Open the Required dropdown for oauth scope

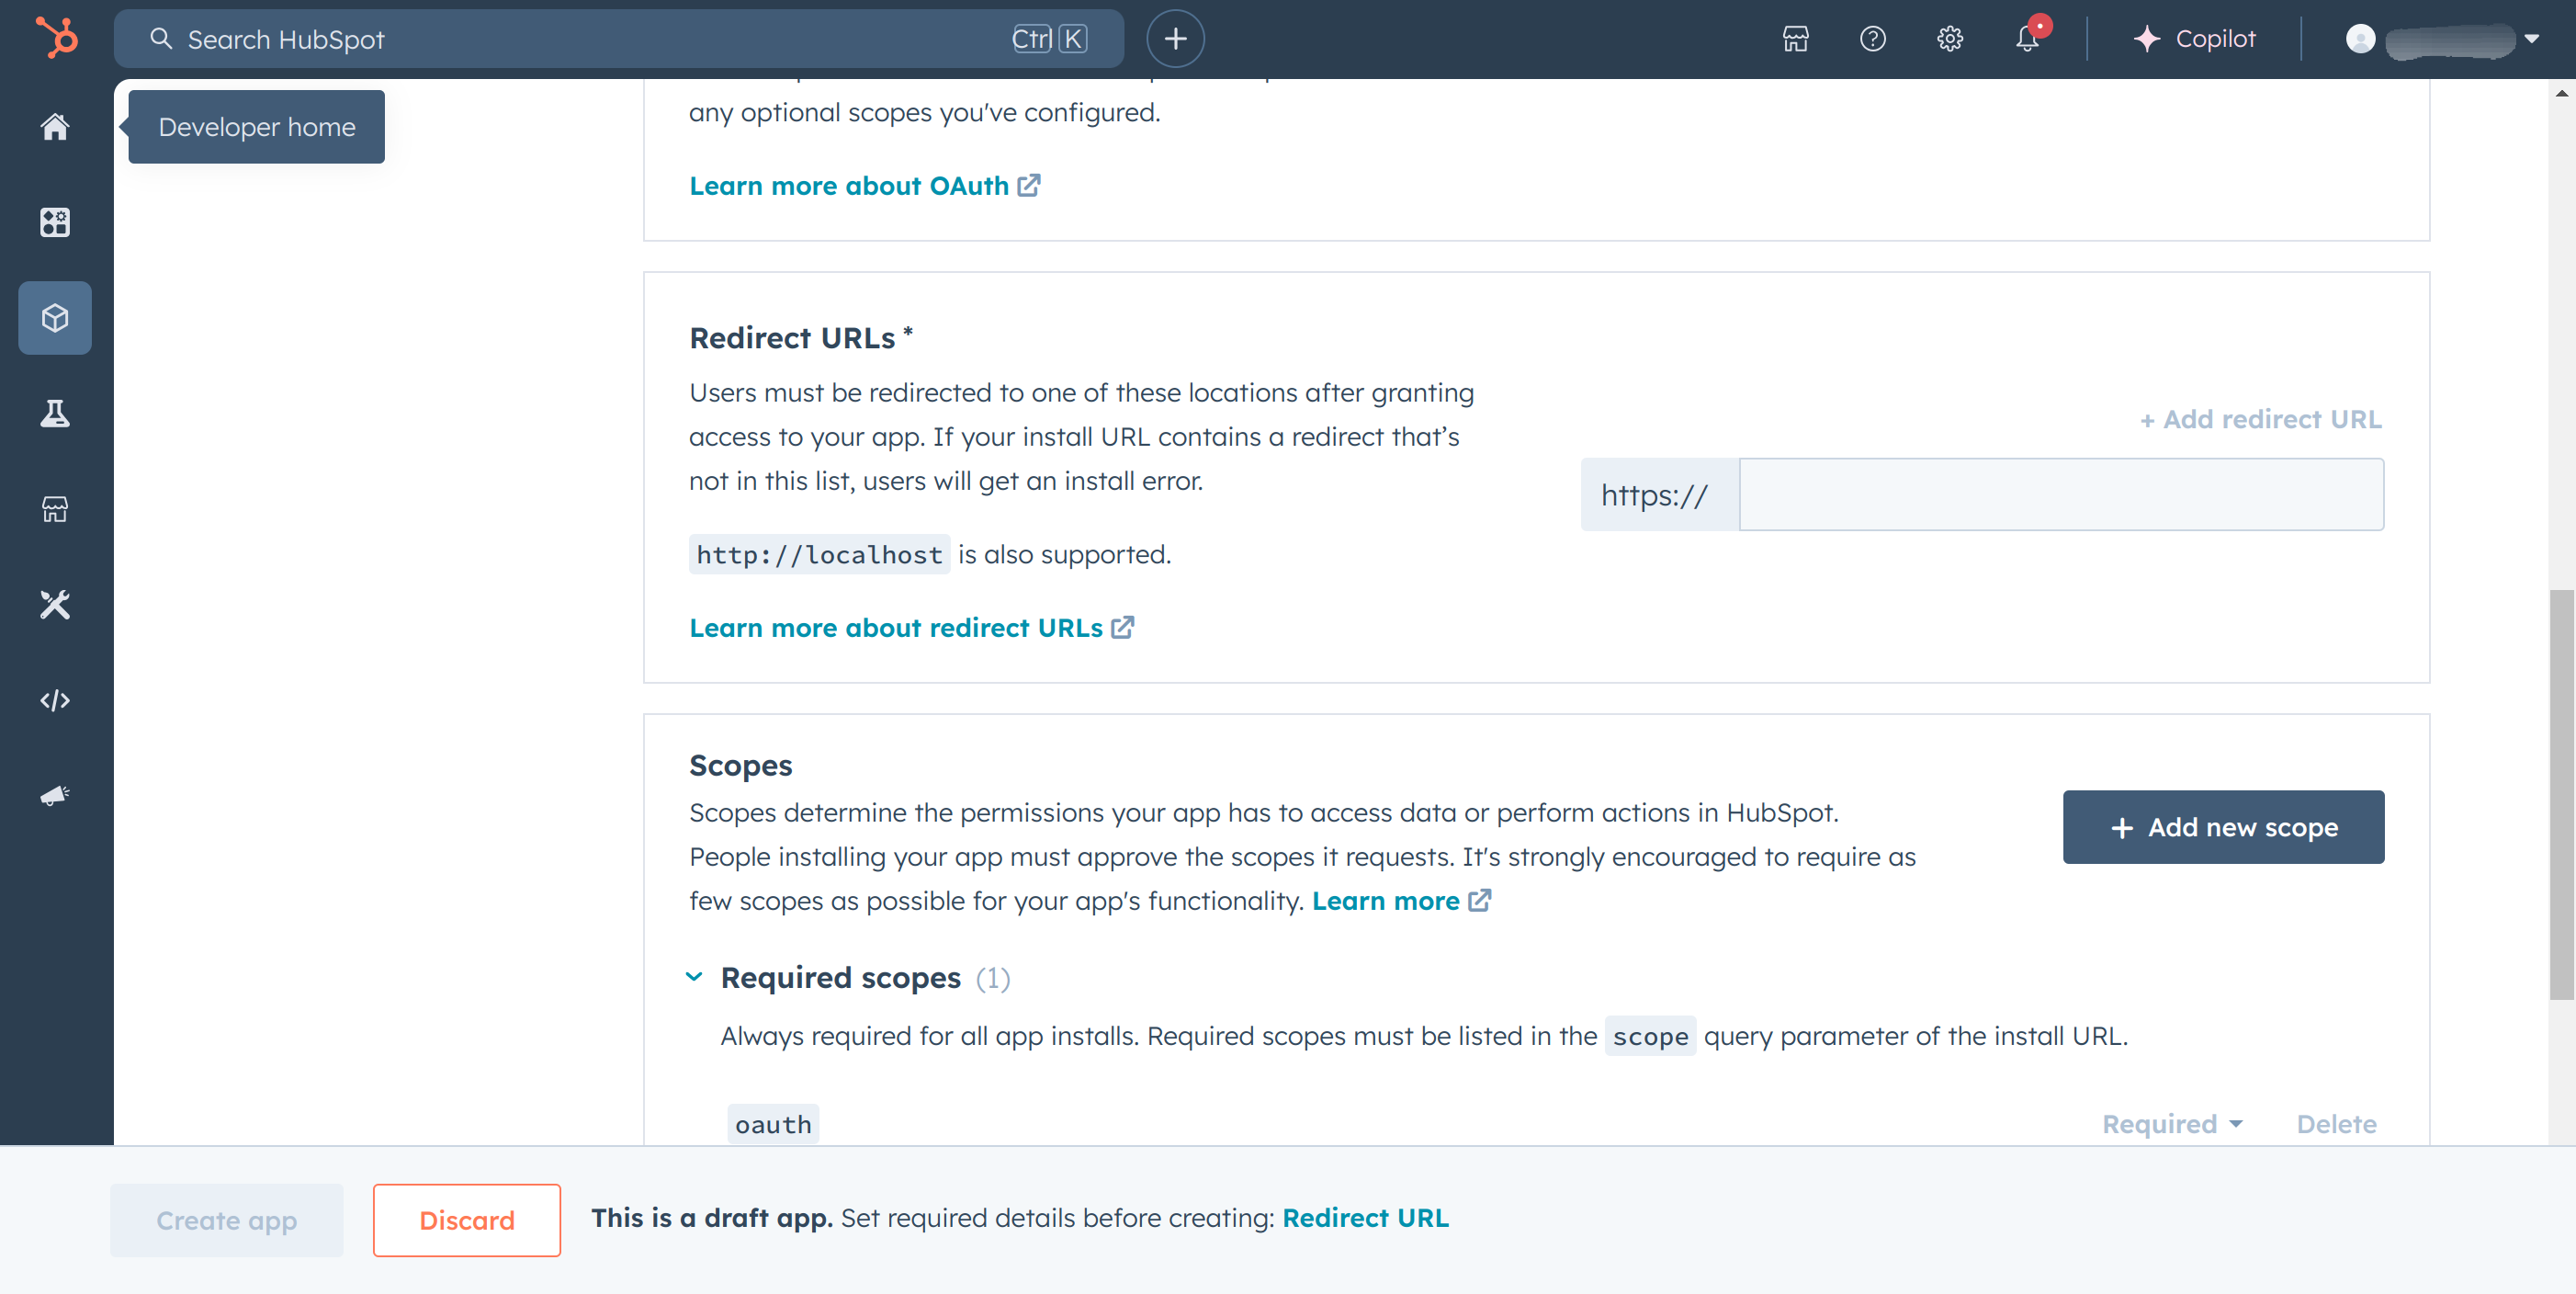coord(2172,1124)
